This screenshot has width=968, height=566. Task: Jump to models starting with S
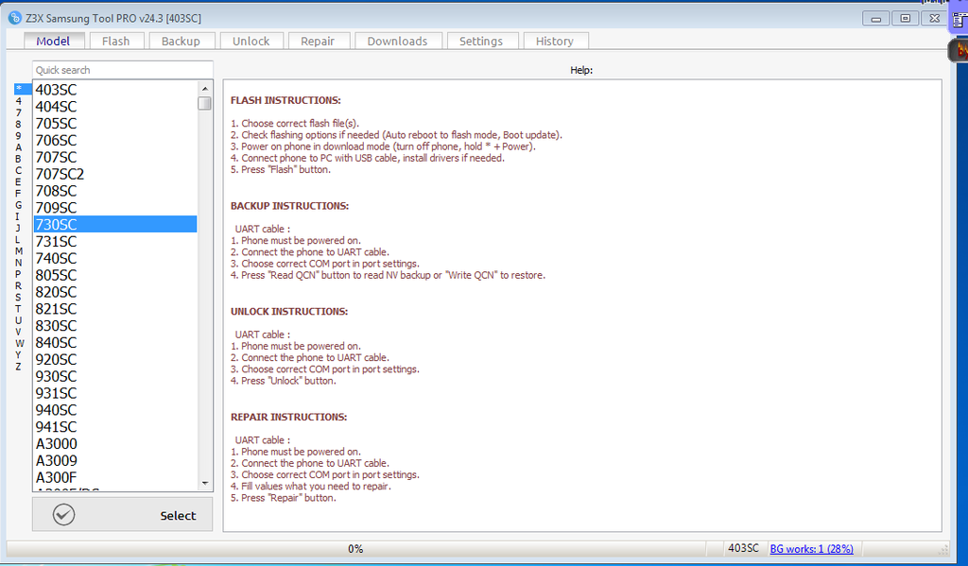[x=19, y=298]
